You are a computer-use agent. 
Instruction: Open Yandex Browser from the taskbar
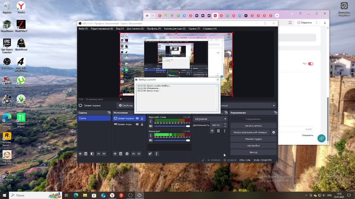tap(112, 195)
